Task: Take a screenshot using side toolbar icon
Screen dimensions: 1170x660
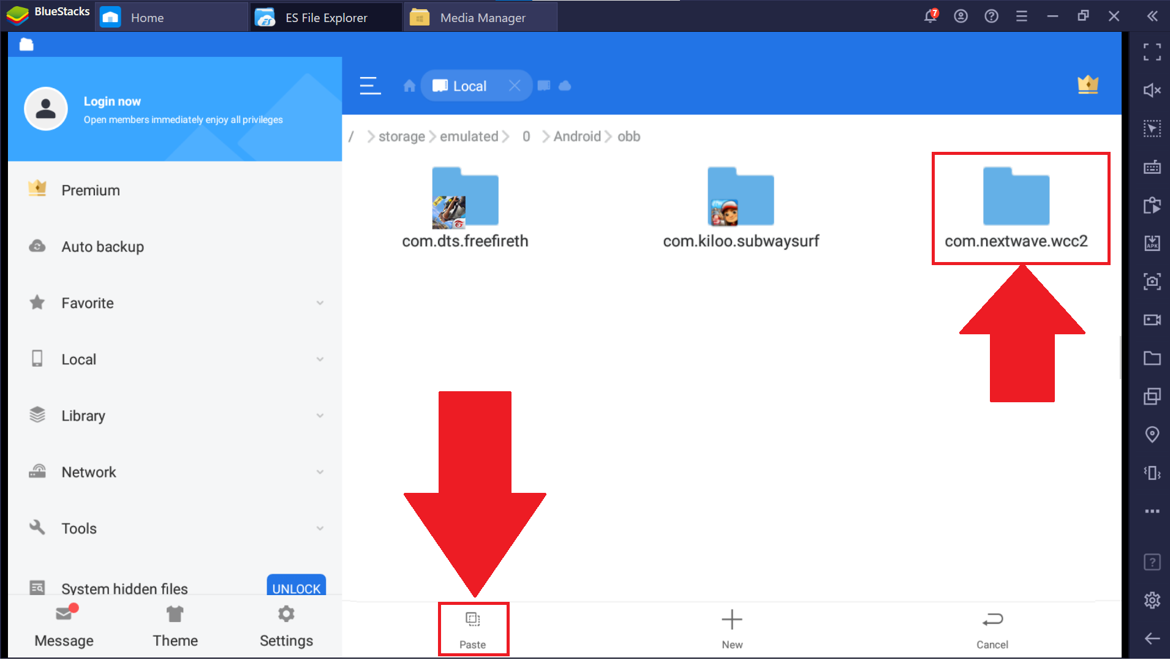Action: point(1152,282)
